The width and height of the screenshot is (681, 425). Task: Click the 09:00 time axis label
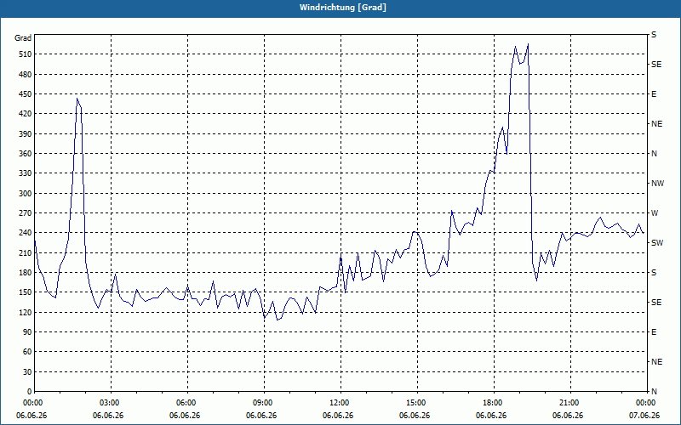coord(264,402)
